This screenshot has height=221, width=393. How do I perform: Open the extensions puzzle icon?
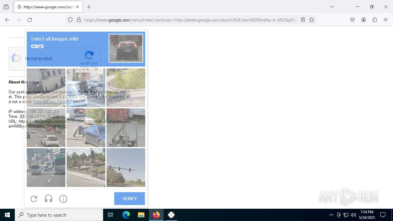[375, 20]
